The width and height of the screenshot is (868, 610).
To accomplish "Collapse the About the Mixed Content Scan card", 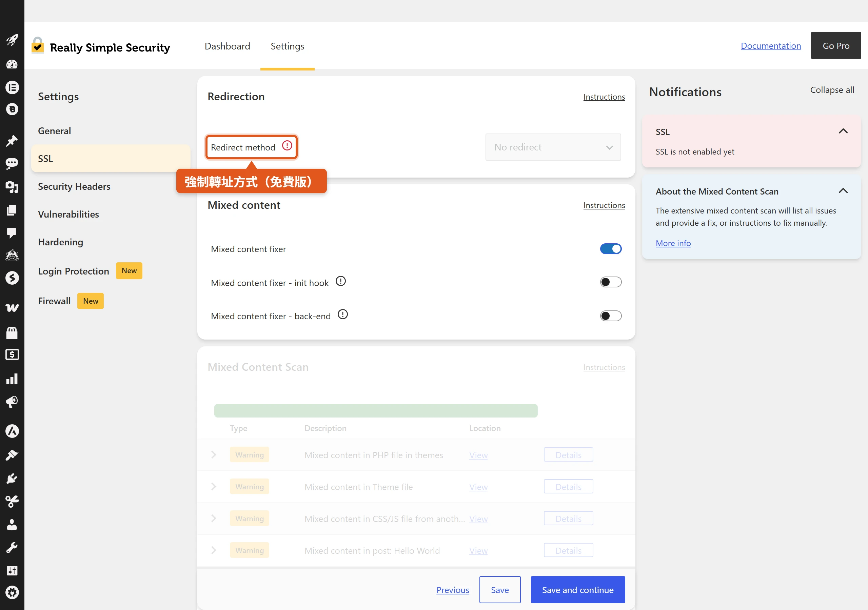I will pyautogui.click(x=843, y=191).
